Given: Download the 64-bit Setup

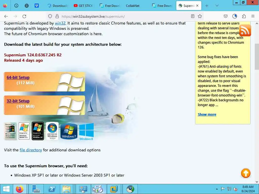Looking at the screenshot, I should (x=18, y=77).
